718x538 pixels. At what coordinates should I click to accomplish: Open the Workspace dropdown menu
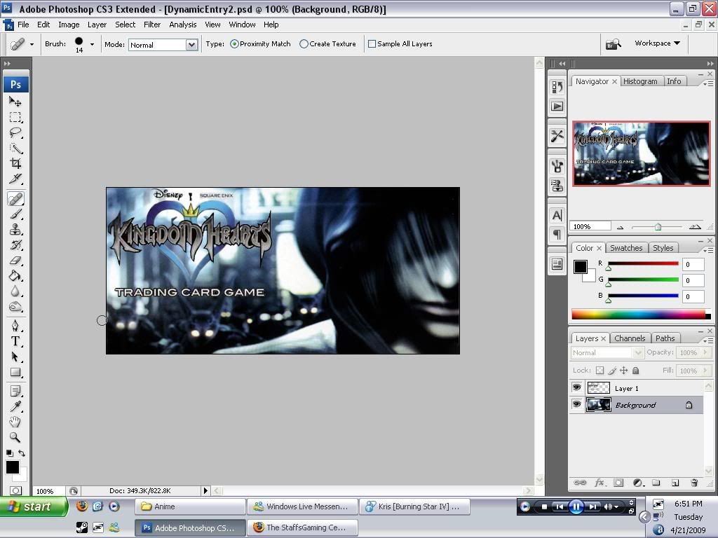pyautogui.click(x=657, y=43)
